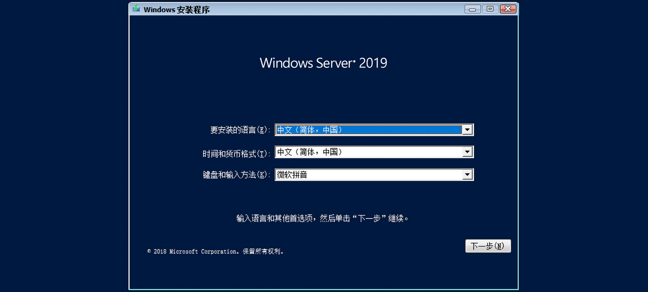Open the 要安装的语言 dropdown arrow
The height and width of the screenshot is (292, 648).
[x=467, y=130]
